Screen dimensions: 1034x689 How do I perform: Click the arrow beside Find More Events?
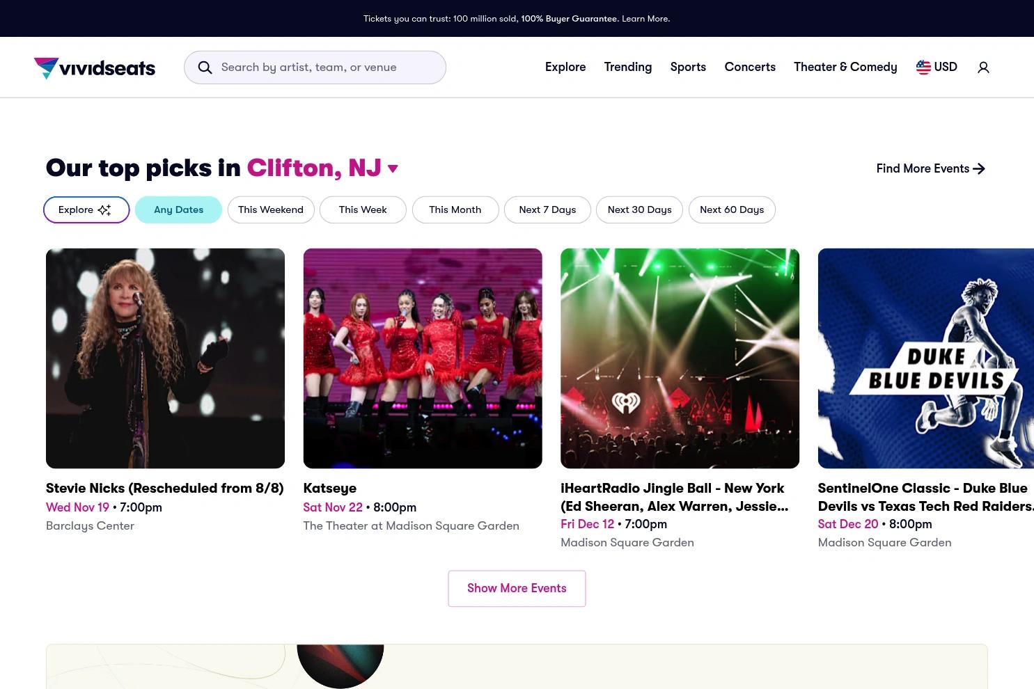point(979,168)
